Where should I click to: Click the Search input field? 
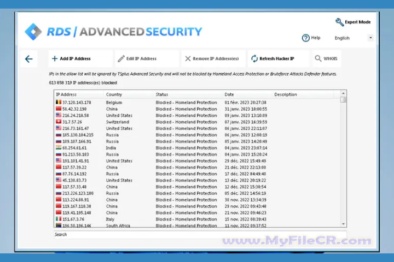(200, 235)
